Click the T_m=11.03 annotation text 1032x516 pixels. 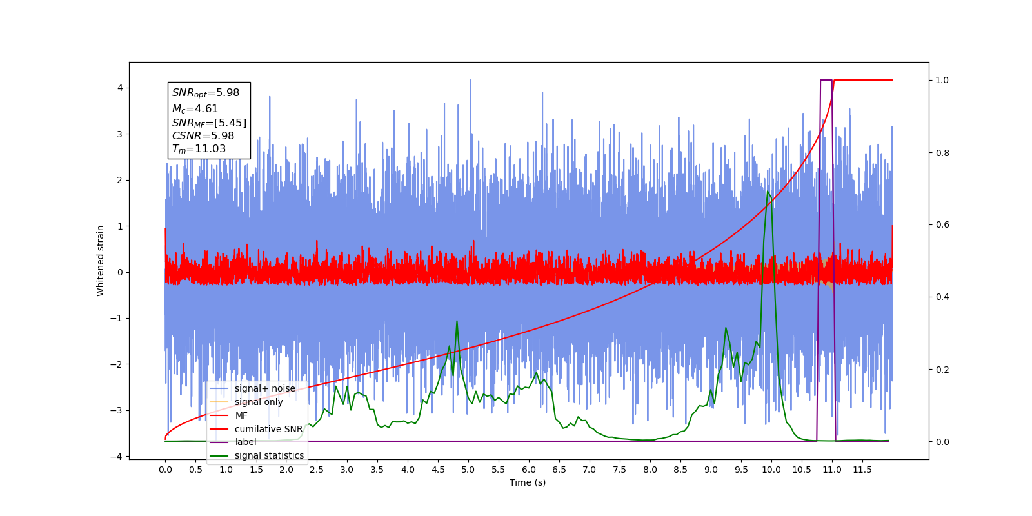click(199, 149)
